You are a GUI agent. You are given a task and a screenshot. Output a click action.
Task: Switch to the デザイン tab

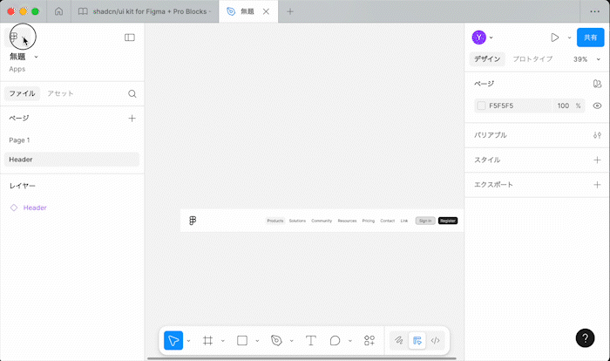pos(487,58)
